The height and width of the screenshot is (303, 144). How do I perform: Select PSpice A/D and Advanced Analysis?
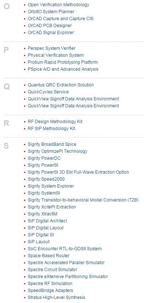coord(63,69)
